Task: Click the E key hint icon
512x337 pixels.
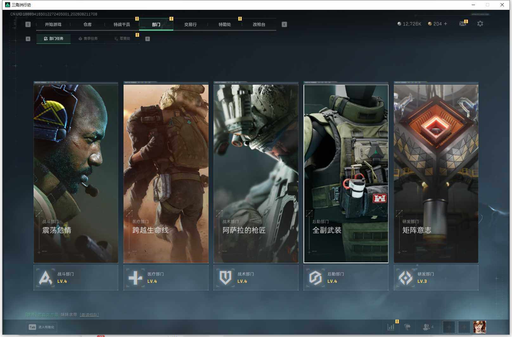Action: click(284, 24)
